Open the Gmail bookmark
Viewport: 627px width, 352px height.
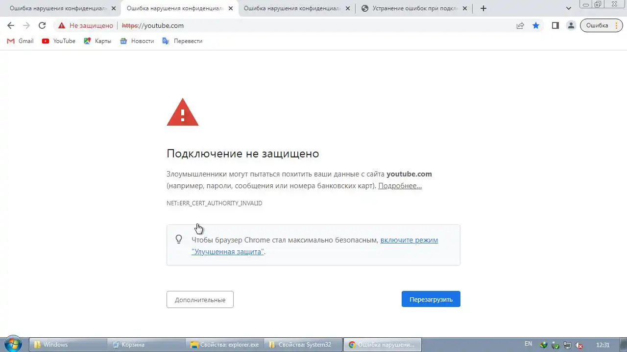pos(20,41)
